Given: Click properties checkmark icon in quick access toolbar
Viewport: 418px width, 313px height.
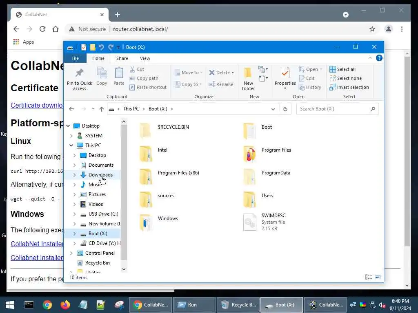Looking at the screenshot, I should 84,47.
